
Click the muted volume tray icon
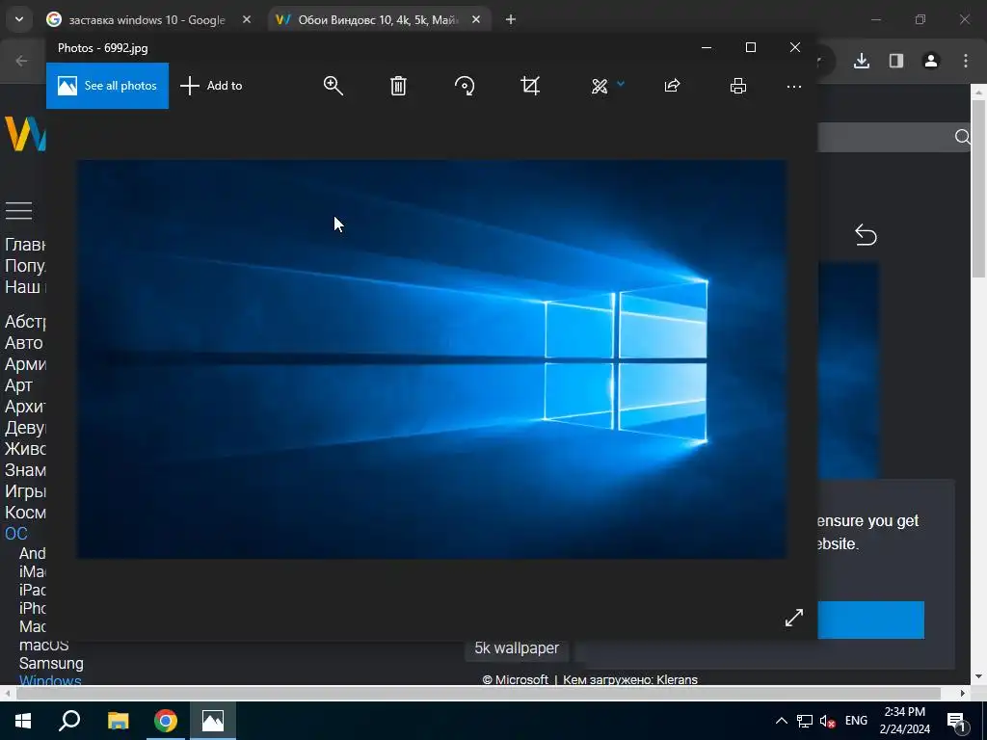point(827,721)
